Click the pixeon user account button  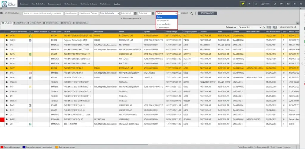pos(265,4)
